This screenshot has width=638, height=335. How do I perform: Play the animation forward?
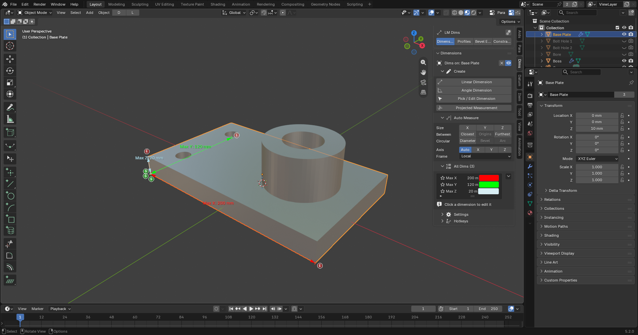(251, 309)
